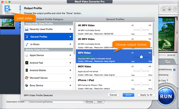
Task: Click the Cancel button
Action: pyautogui.click(x=113, y=95)
